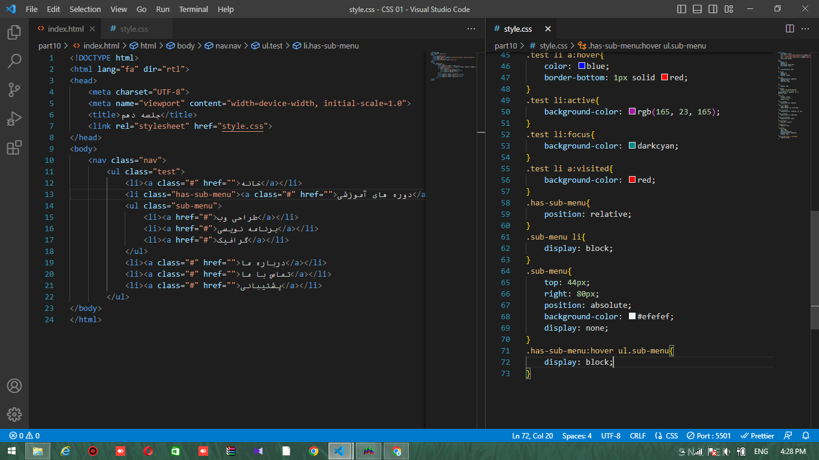Open the darkcyan color swatch
The width and height of the screenshot is (819, 460).
pos(632,146)
